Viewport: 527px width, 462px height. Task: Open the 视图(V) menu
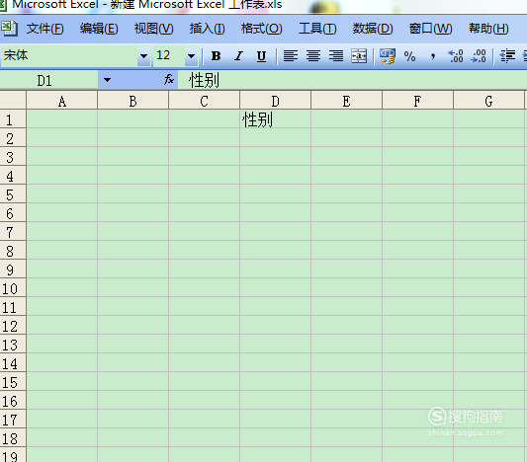coord(153,29)
